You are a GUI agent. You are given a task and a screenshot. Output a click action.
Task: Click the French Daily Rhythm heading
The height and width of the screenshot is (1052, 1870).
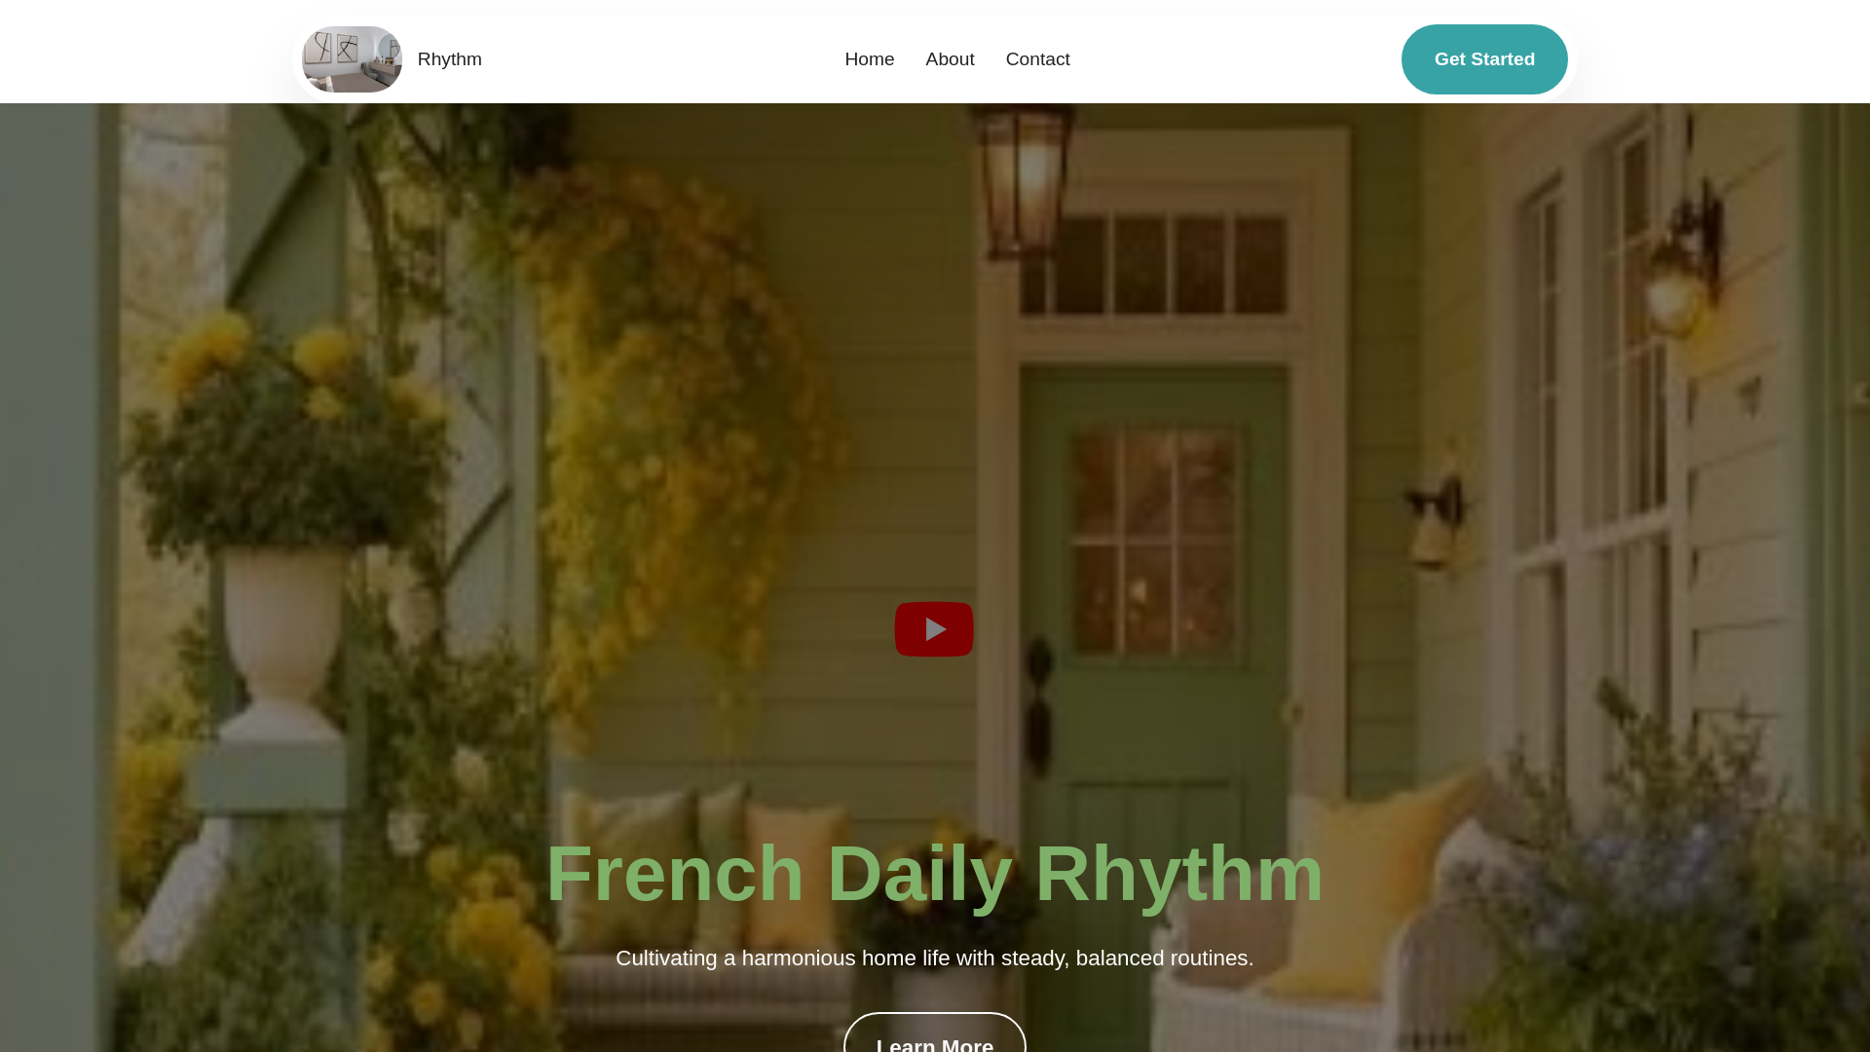pos(934,874)
